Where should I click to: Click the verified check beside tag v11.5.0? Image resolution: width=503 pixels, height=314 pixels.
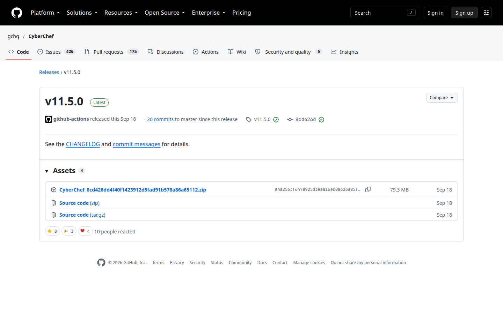point(276,120)
